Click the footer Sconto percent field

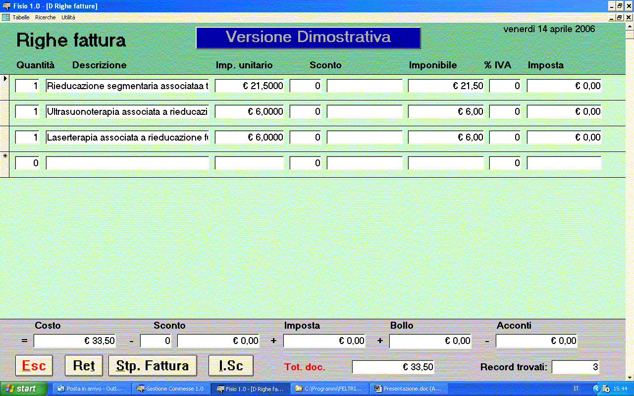156,341
